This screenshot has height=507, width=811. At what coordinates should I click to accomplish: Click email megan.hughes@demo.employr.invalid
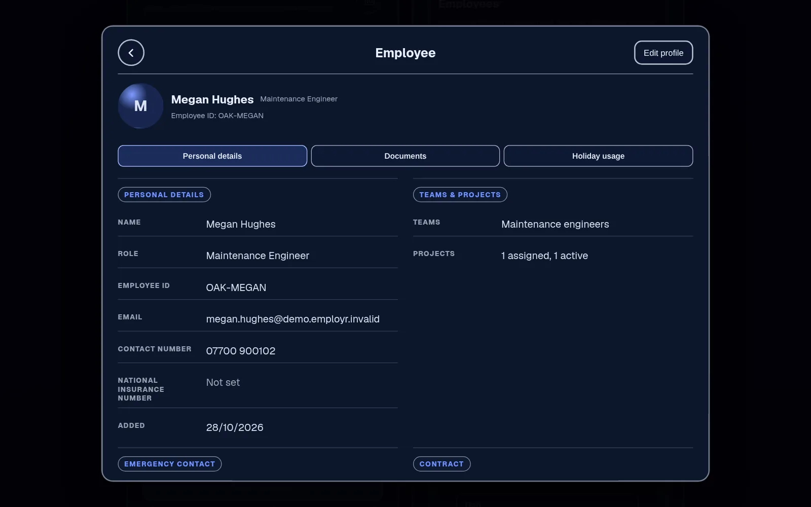coord(293,319)
